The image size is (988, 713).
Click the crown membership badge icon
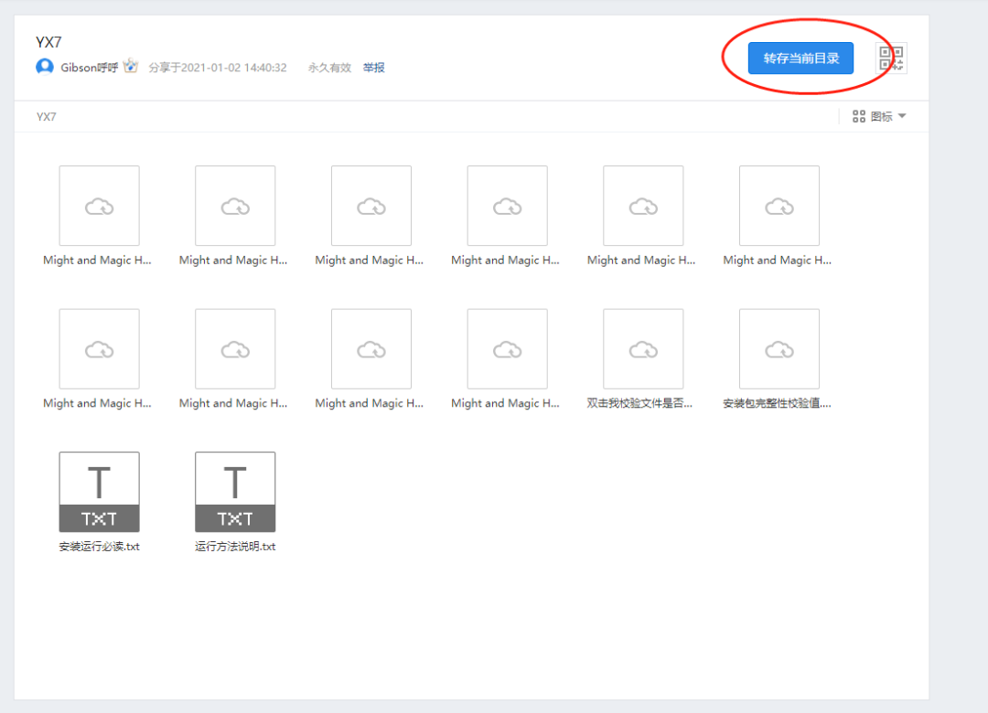tap(131, 66)
